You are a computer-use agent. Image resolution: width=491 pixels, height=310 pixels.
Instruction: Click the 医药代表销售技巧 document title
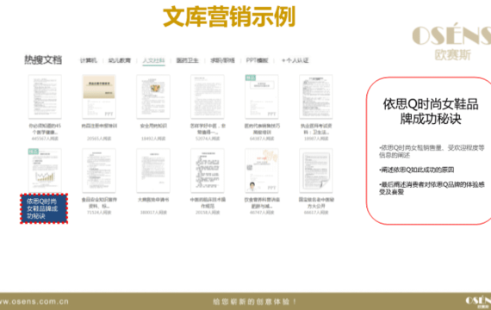click(262, 128)
